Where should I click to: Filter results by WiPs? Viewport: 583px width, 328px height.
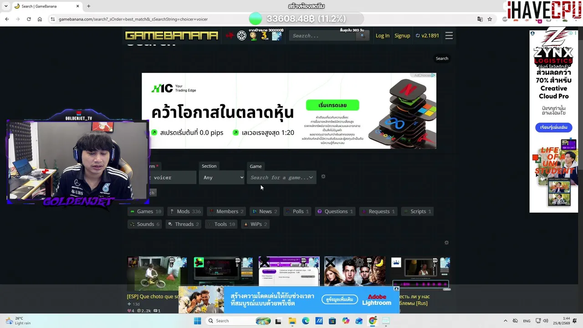pyautogui.click(x=256, y=224)
